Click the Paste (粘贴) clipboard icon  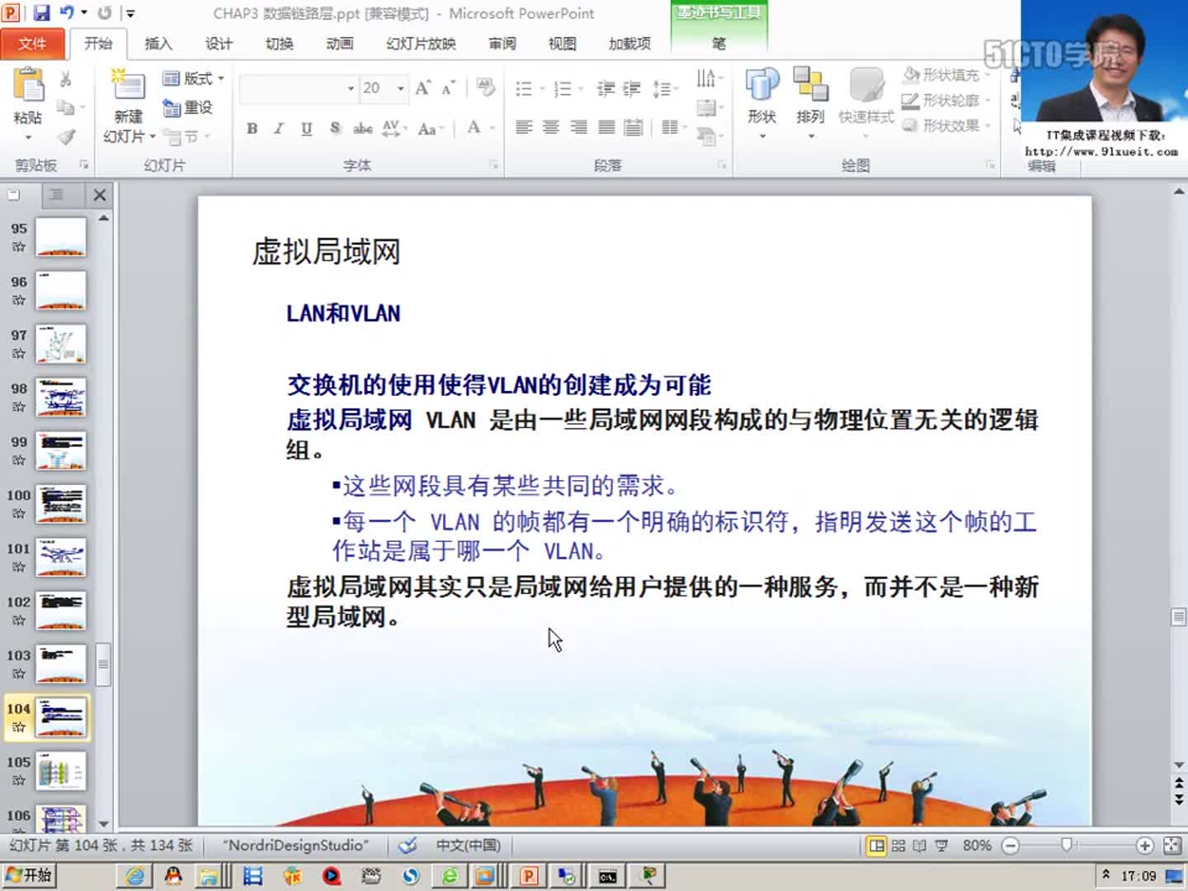[29, 86]
